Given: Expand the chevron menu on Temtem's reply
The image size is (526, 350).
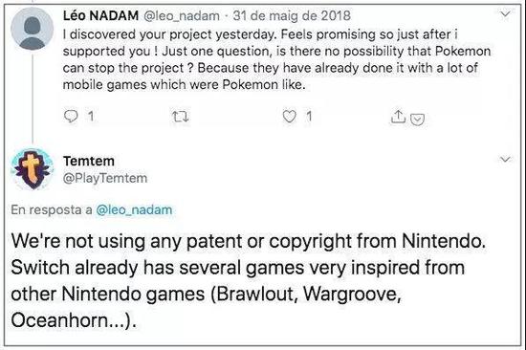Looking at the screenshot, I should coord(506,159).
